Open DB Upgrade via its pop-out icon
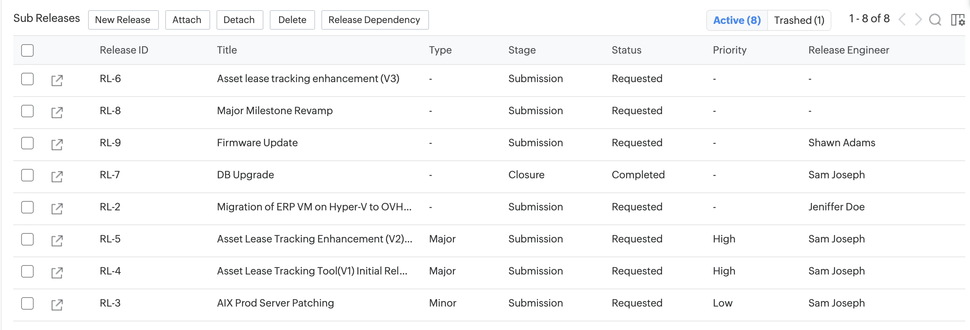This screenshot has width=970, height=330. coord(57,176)
